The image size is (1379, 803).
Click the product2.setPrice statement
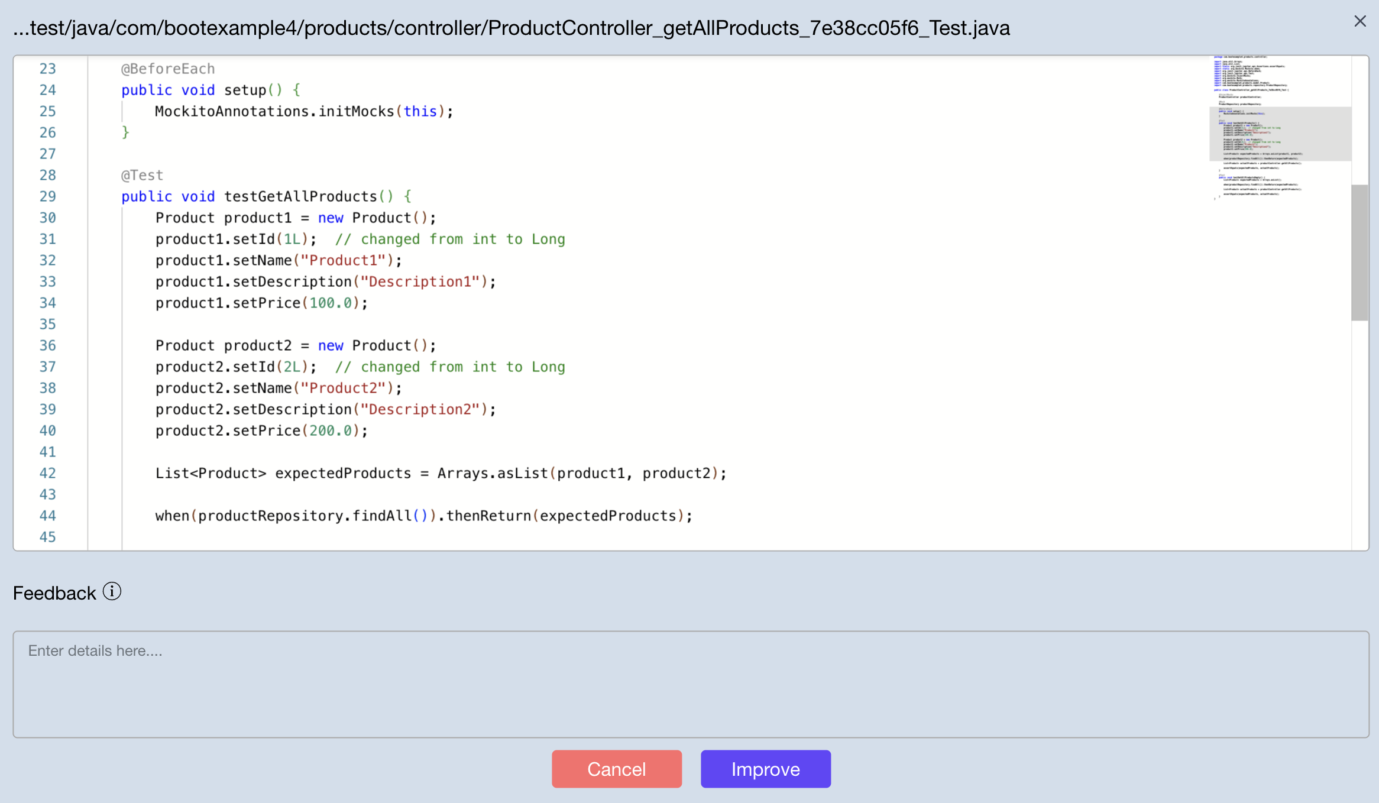click(261, 430)
